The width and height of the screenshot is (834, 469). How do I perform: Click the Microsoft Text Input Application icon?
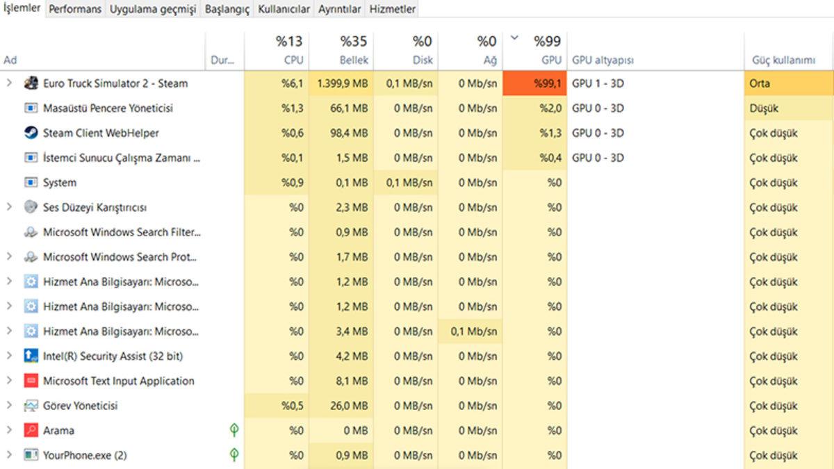pyautogui.click(x=31, y=381)
